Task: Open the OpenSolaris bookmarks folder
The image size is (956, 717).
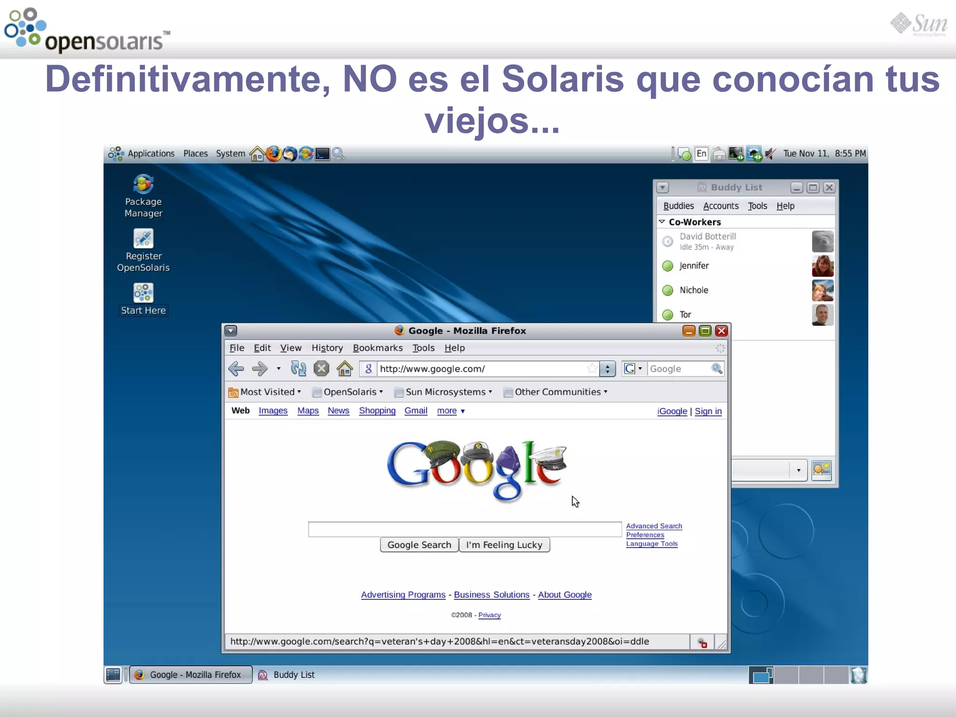Action: click(x=347, y=392)
